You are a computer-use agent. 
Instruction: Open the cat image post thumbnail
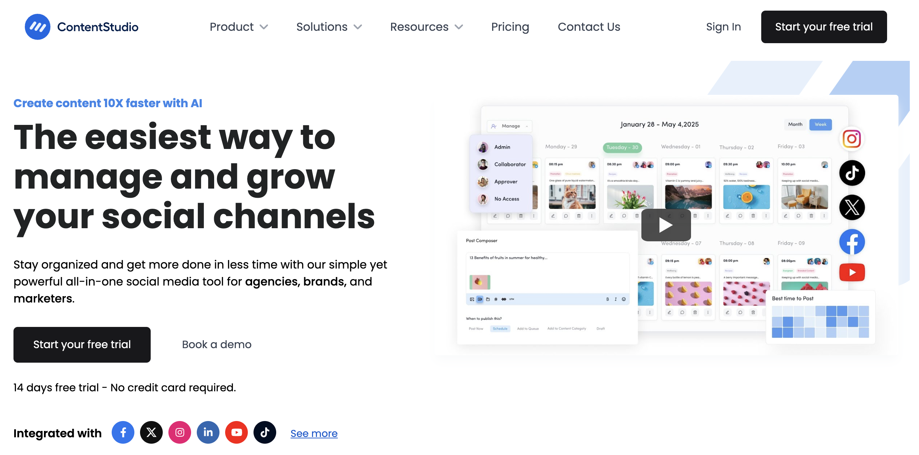[572, 197]
